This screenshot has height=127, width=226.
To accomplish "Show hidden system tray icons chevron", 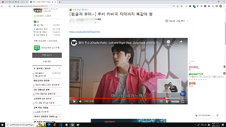I will (x=195, y=125).
